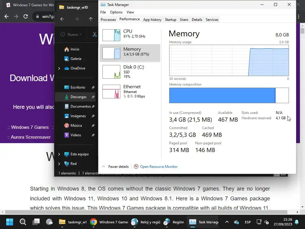The image size is (305, 229).
Task: Click the Memory composition bar
Action: tap(229, 95)
